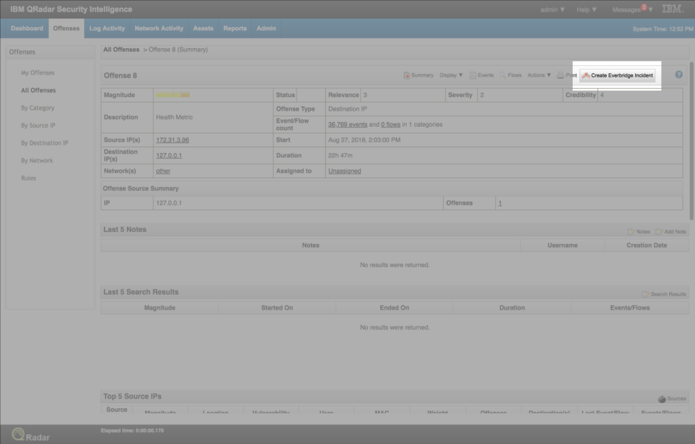Viewport: 695px width, 444px height.
Task: Open source IP 172.31.3.96 link
Action: [172, 140]
